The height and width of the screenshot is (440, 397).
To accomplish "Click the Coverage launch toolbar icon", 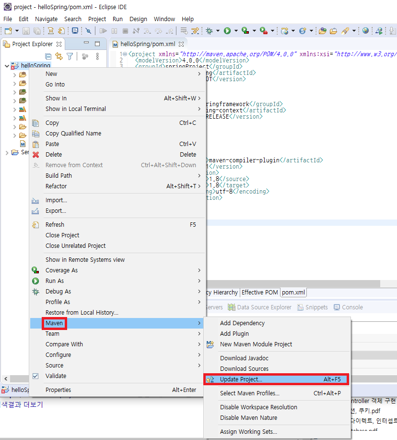I will point(245,31).
